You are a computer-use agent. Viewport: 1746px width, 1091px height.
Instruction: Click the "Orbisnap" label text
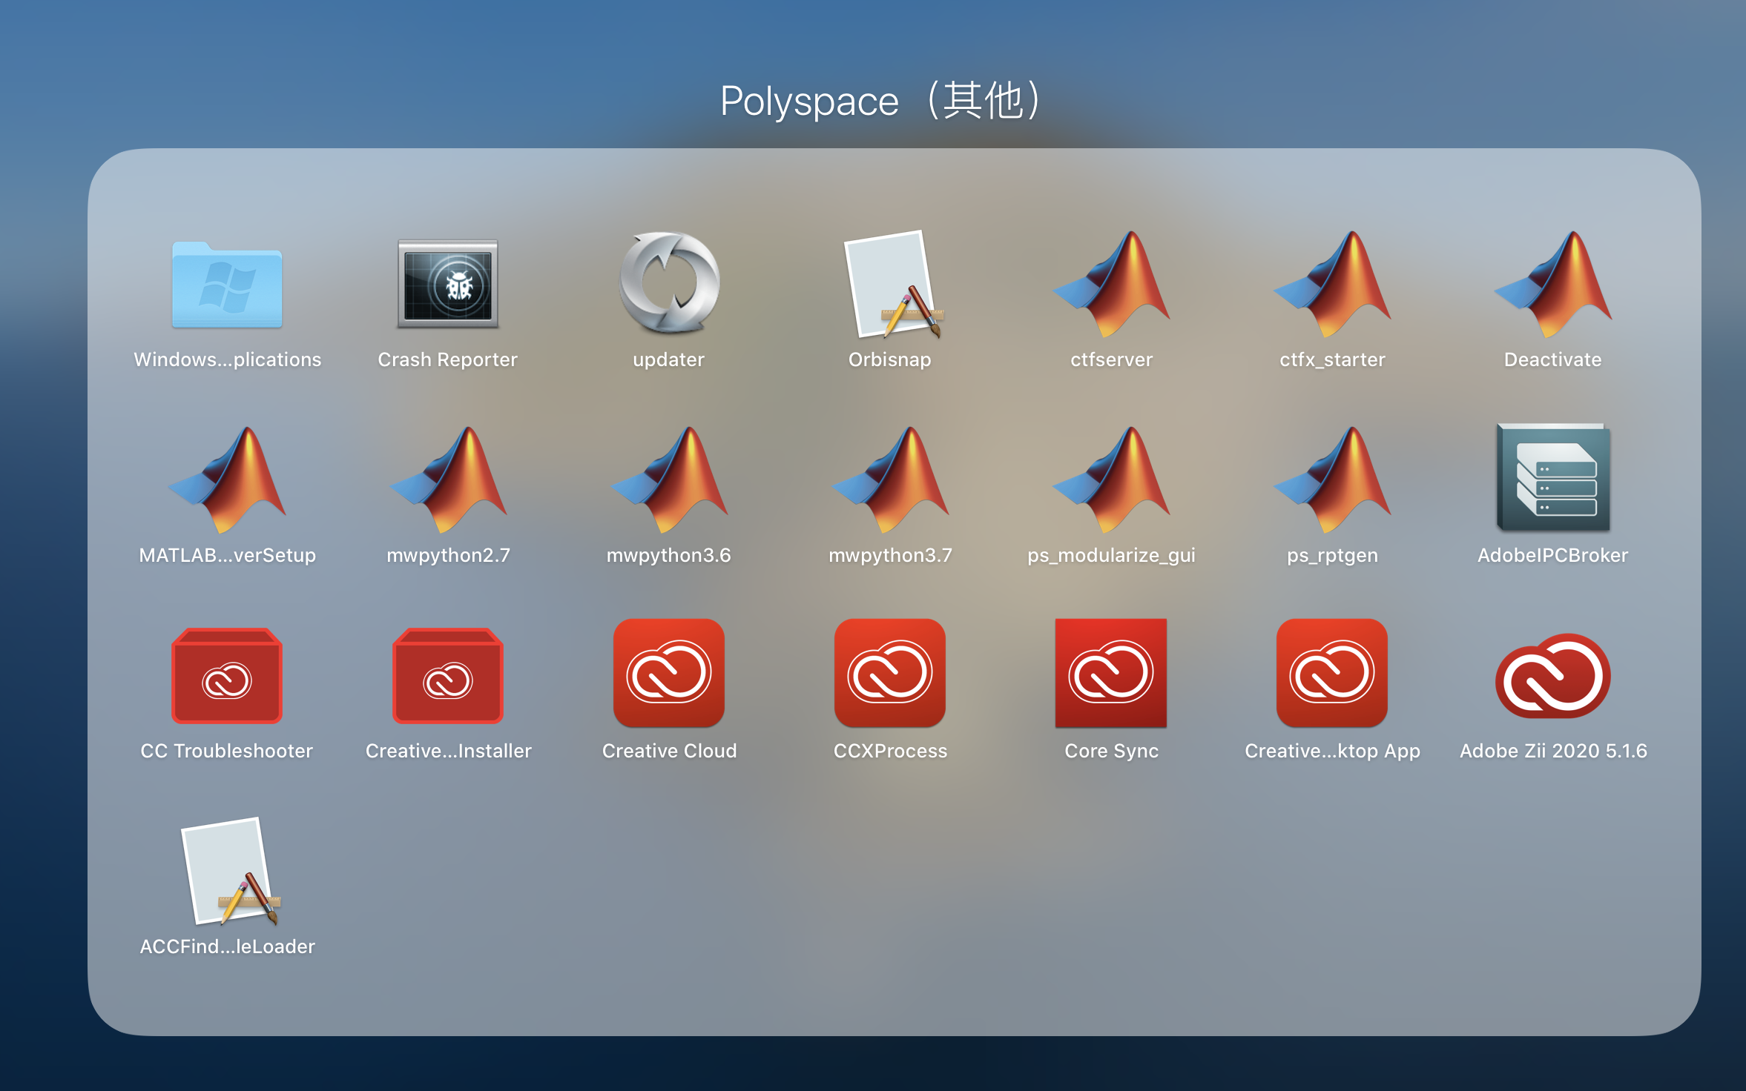point(890,359)
